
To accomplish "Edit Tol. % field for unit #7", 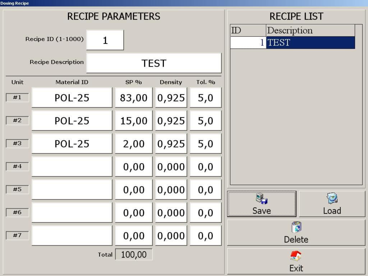I will [206, 236].
